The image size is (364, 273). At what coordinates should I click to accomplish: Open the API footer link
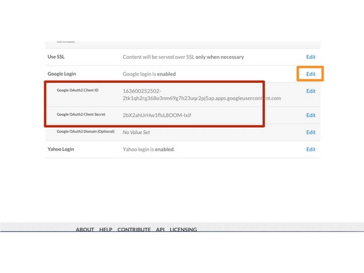[160, 229]
